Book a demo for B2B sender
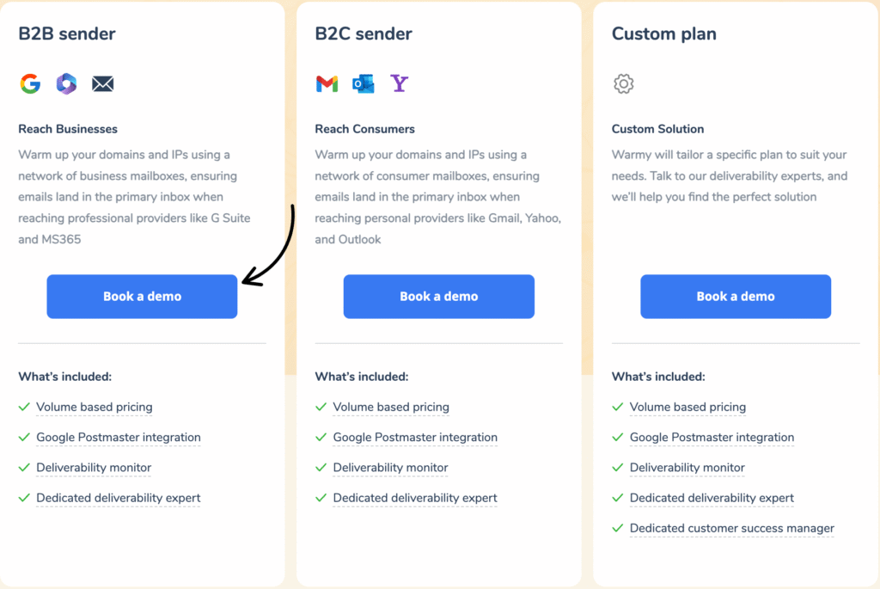 pos(142,297)
